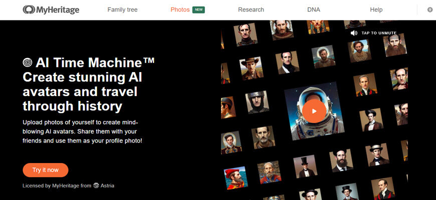Click the MyHeritage logo
The width and height of the screenshot is (436, 200).
pos(51,9)
